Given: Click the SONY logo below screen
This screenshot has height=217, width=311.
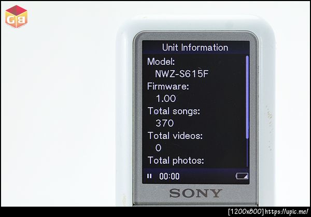Looking at the screenshot, I should point(195,193).
